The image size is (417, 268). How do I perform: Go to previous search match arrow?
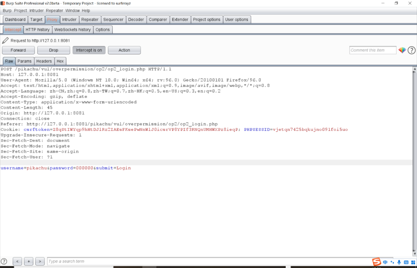pos(17,261)
